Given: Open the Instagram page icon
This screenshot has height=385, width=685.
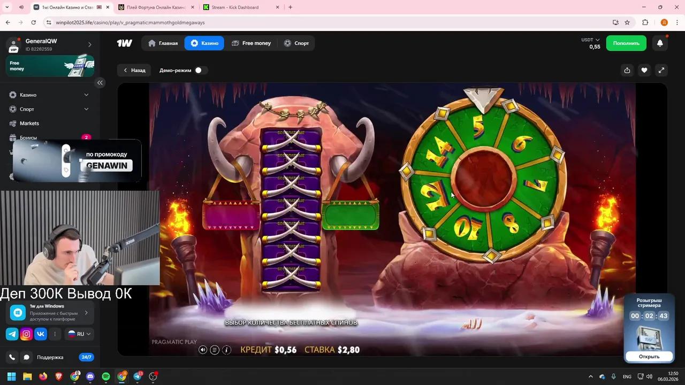Looking at the screenshot, I should point(26,334).
